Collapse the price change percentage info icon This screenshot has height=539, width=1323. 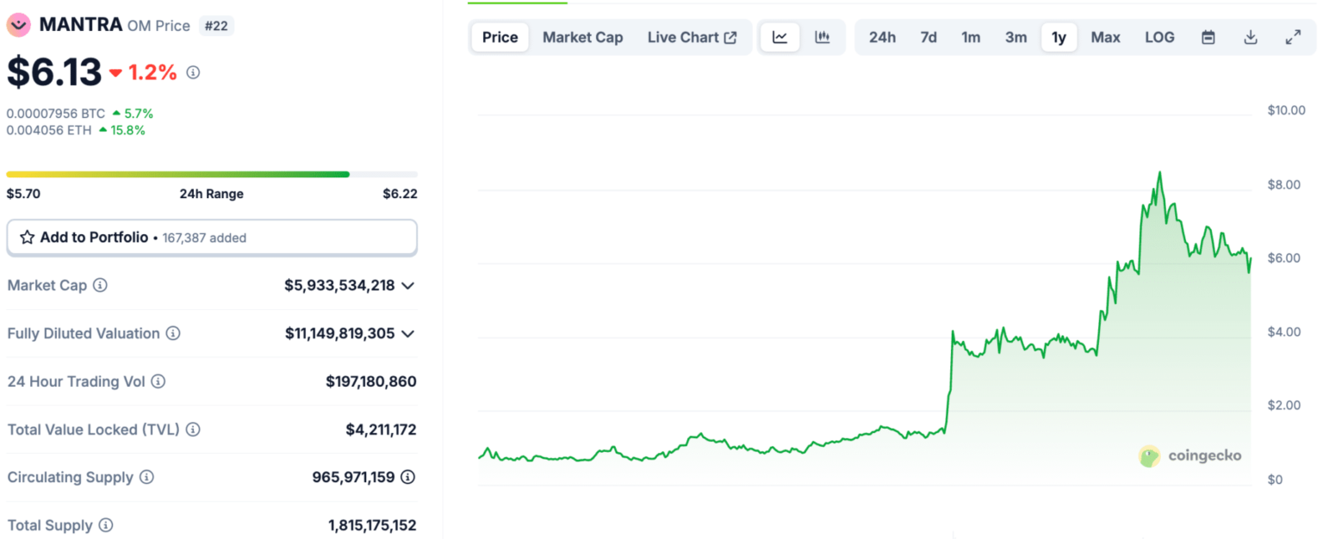click(192, 72)
